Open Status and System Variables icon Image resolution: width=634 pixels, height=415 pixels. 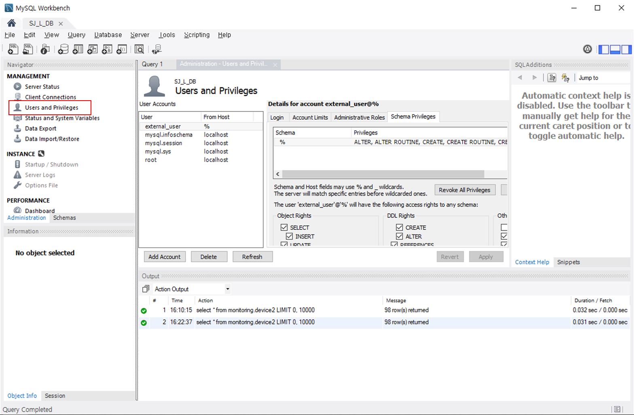[17, 118]
